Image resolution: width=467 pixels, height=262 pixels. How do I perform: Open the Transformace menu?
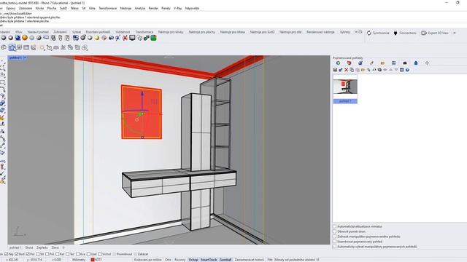(x=108, y=8)
